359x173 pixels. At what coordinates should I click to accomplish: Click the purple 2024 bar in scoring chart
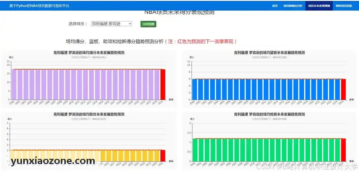[157, 84]
